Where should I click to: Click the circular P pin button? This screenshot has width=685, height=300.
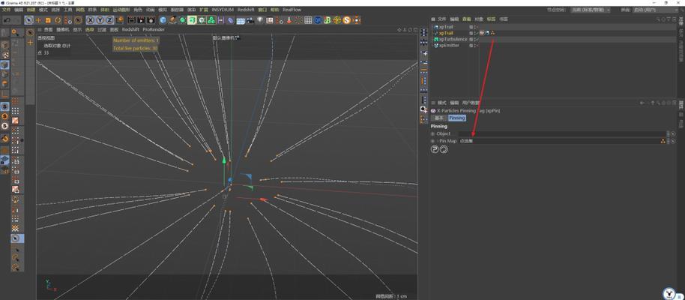pyautogui.click(x=435, y=149)
